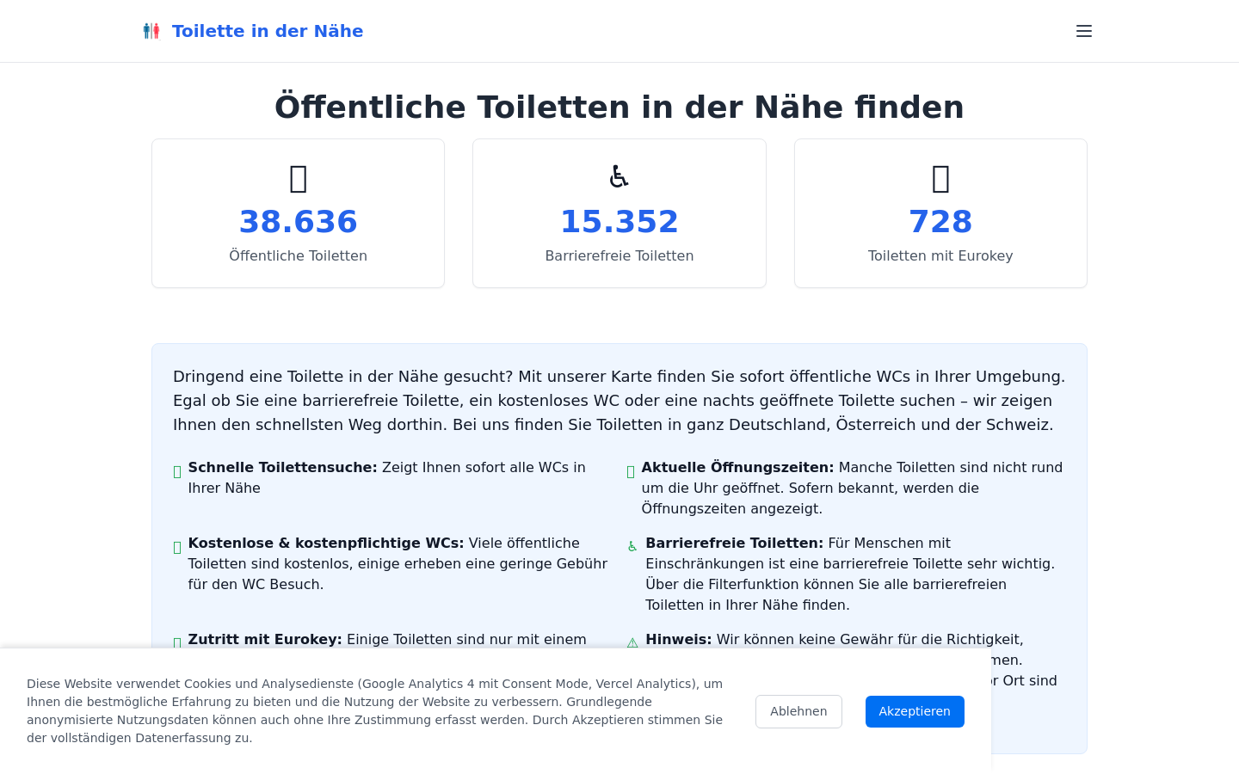
Task: Click the green icon beside Zutritt mit Eurokey
Action: tap(177, 642)
